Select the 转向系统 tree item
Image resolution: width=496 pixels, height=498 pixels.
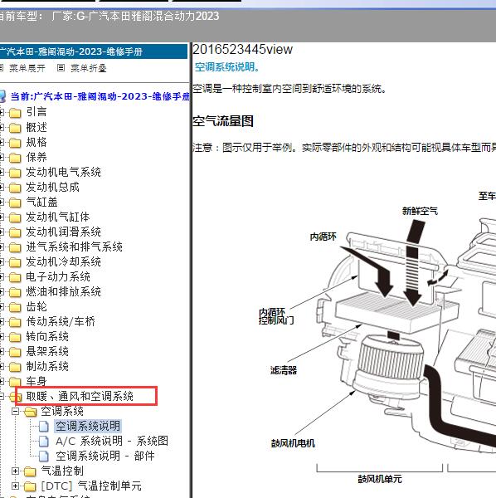pyautogui.click(x=47, y=336)
